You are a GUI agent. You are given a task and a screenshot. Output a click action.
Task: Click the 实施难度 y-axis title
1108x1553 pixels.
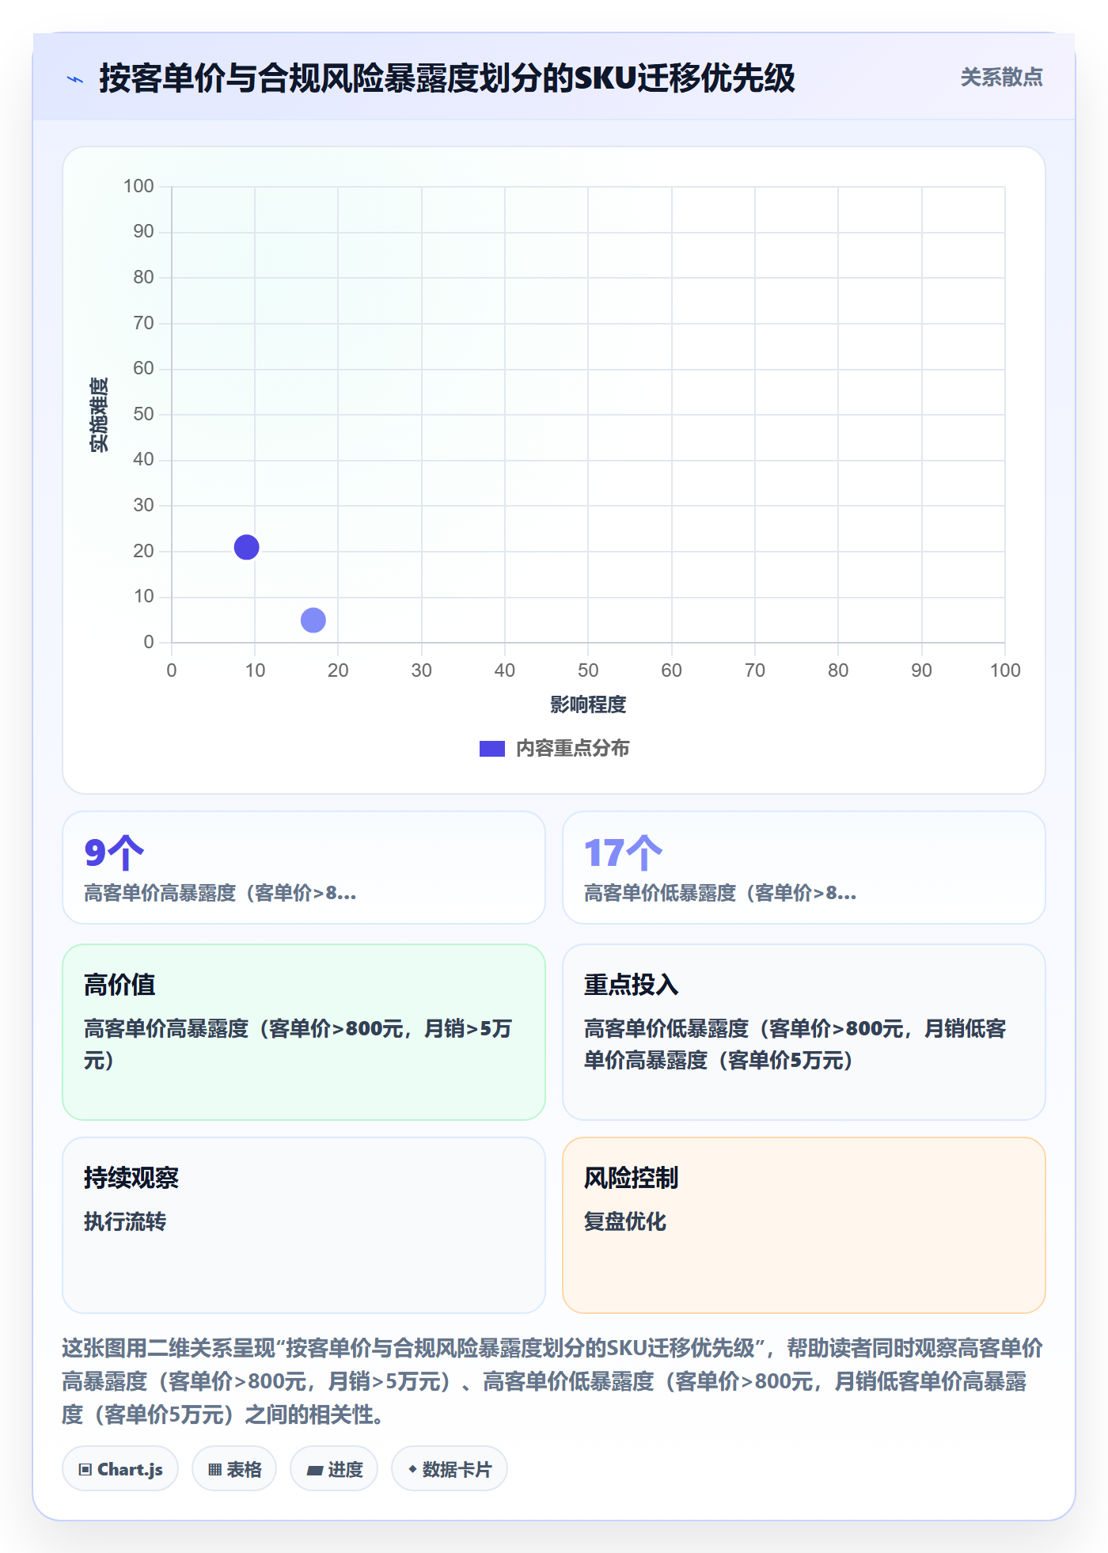coord(99,415)
